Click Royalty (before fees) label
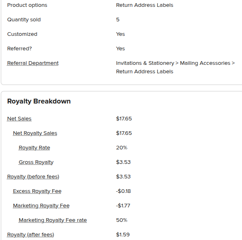The image size is (242, 240). (33, 177)
